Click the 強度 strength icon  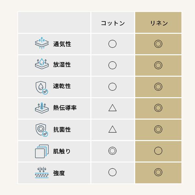[42, 173]
